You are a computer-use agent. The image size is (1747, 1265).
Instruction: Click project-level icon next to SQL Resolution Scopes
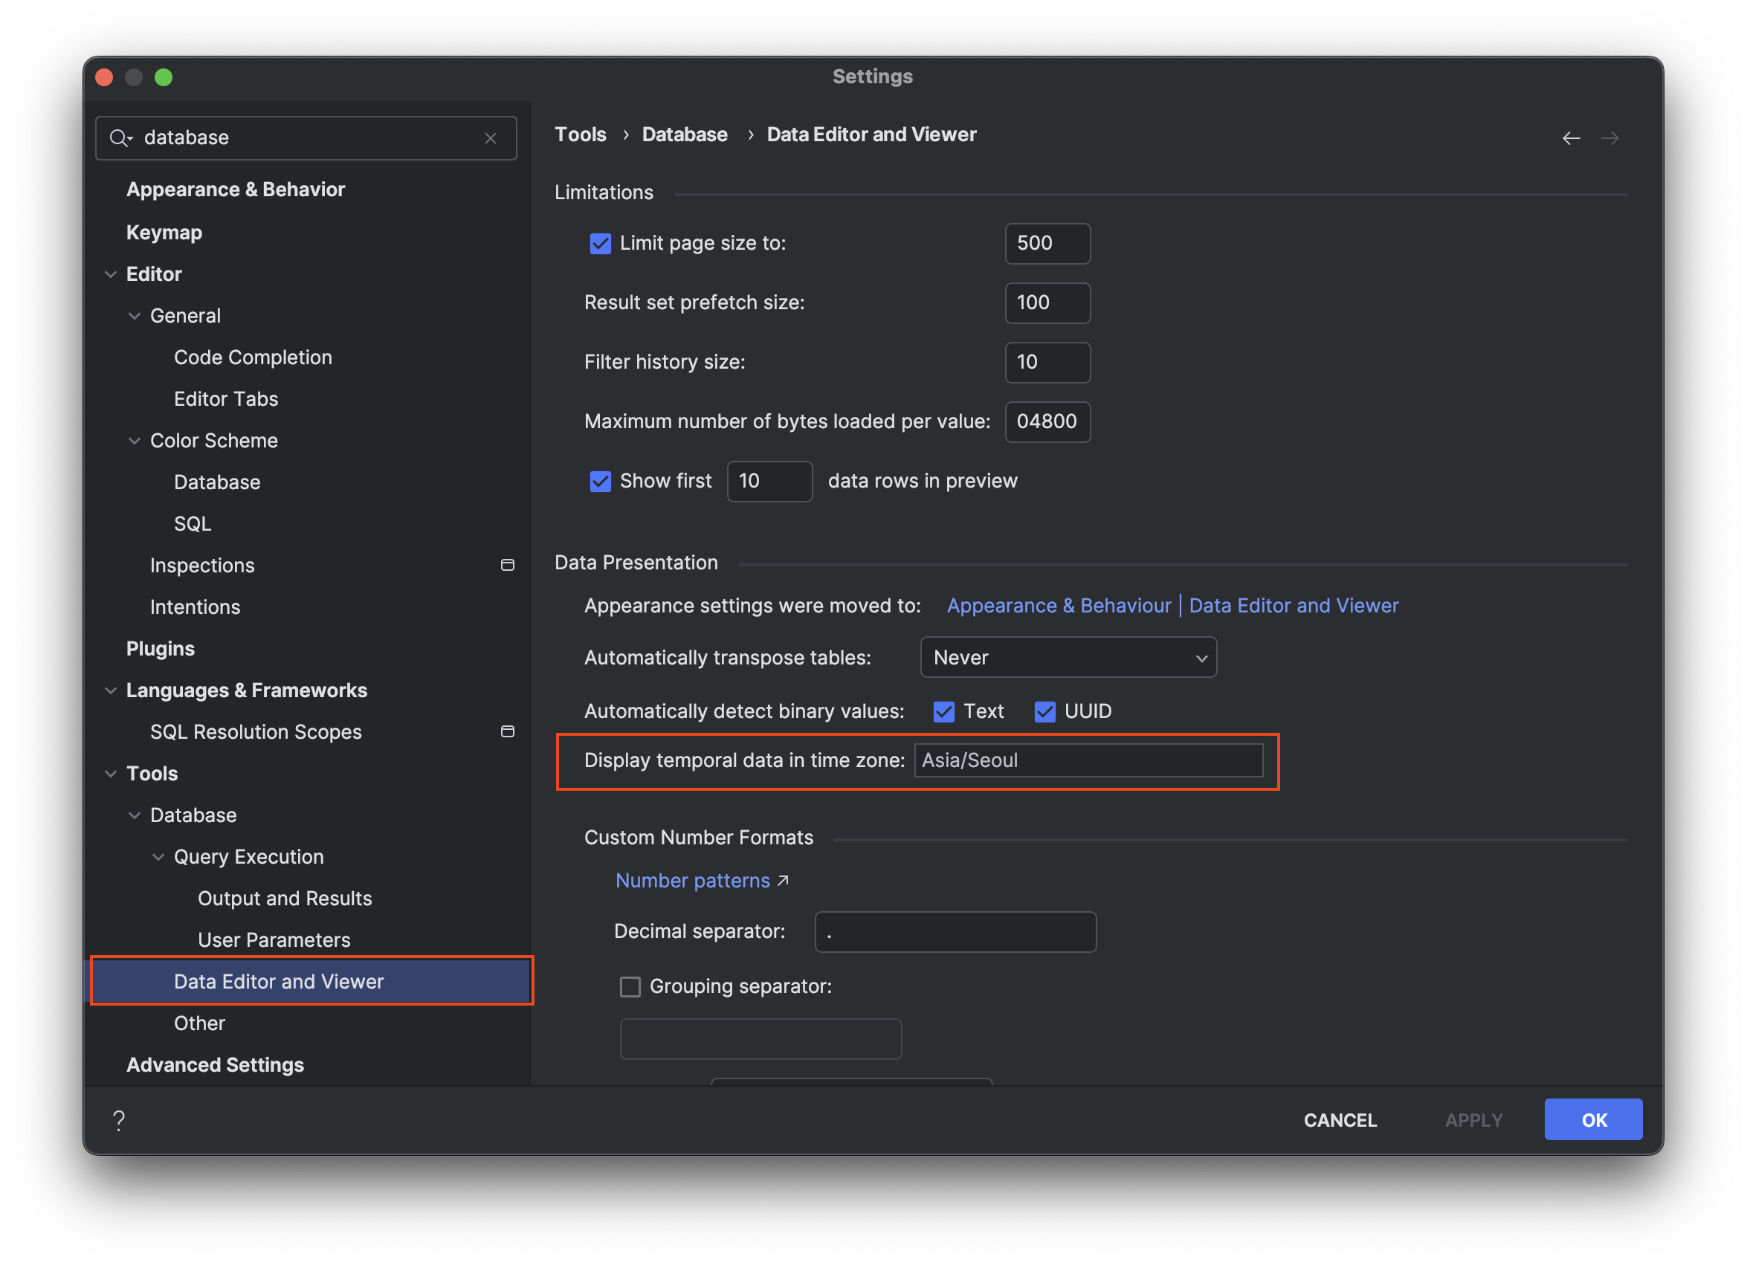(508, 731)
